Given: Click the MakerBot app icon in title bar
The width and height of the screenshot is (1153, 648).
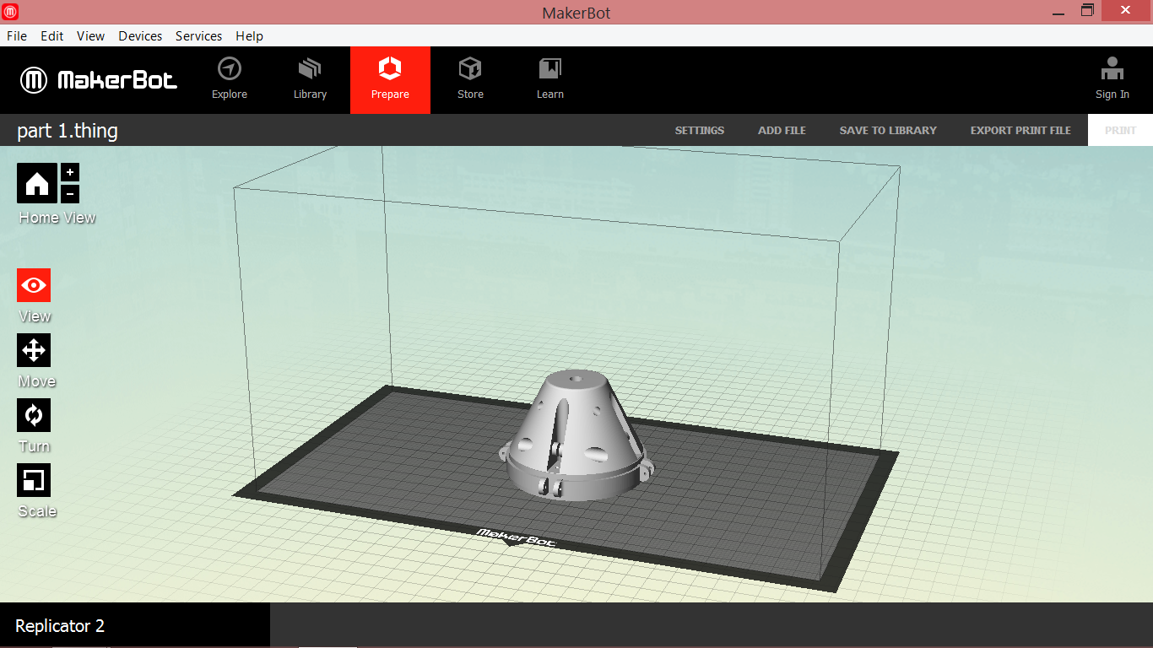Looking at the screenshot, I should [12, 12].
